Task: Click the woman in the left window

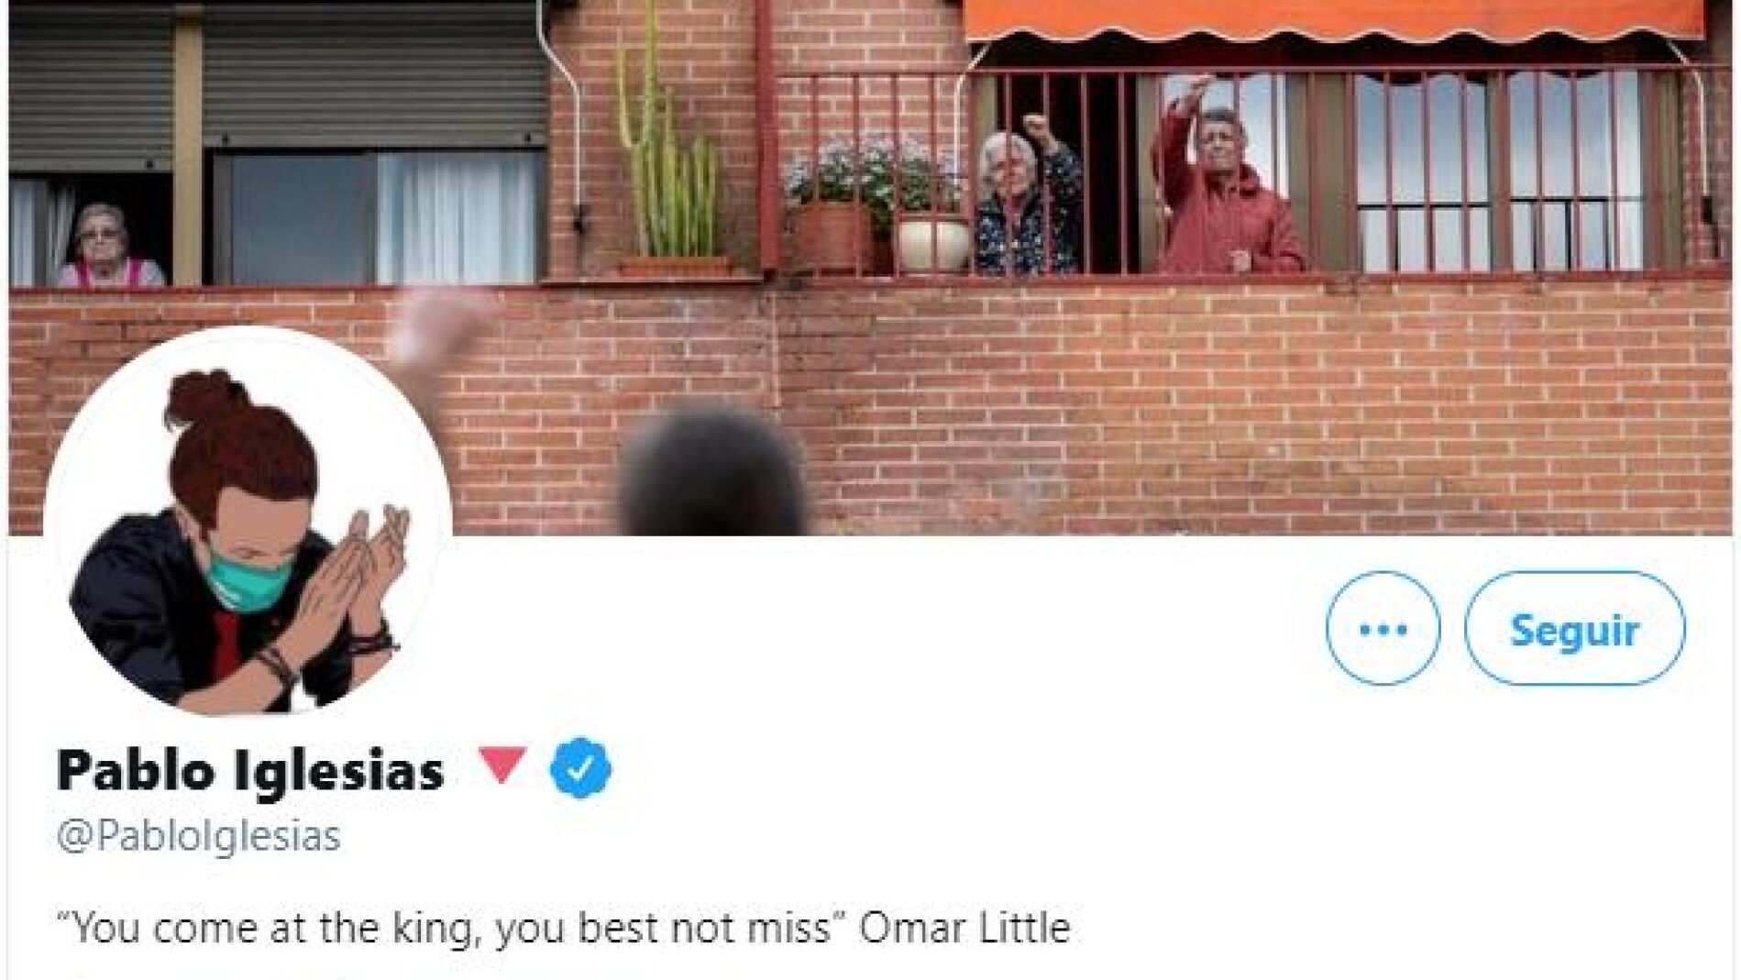Action: point(108,246)
